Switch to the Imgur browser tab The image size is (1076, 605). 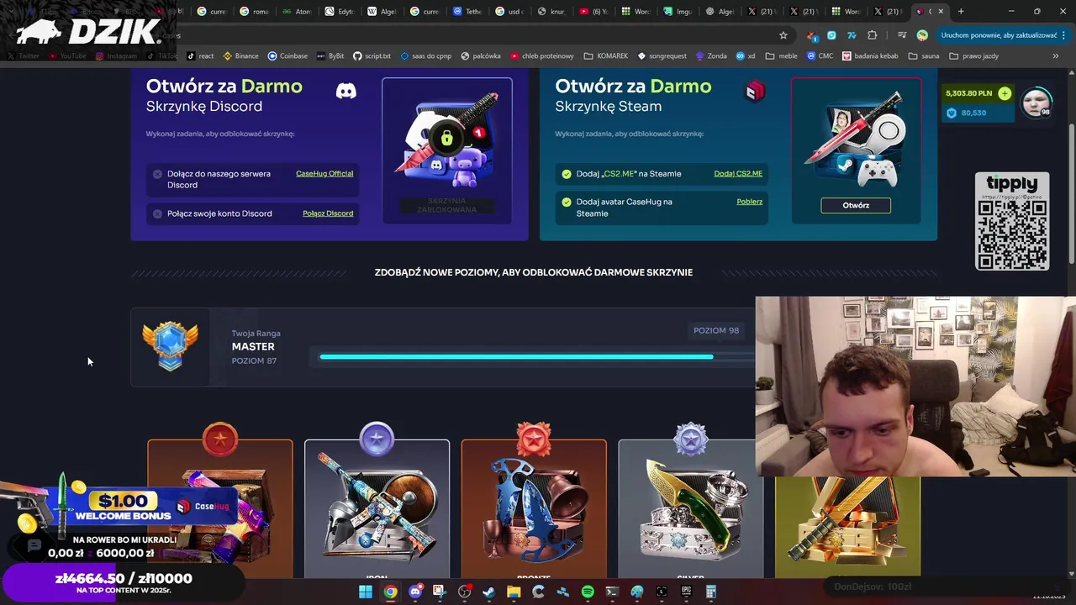pos(680,11)
